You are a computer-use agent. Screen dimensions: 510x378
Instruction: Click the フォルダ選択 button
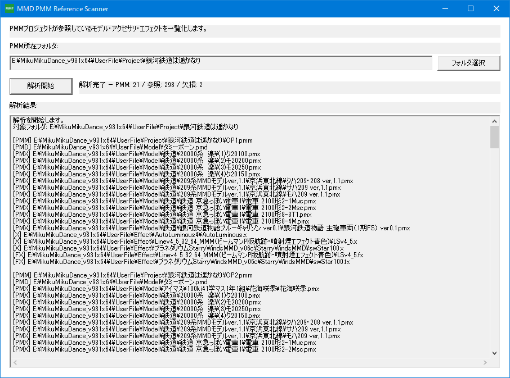point(469,63)
